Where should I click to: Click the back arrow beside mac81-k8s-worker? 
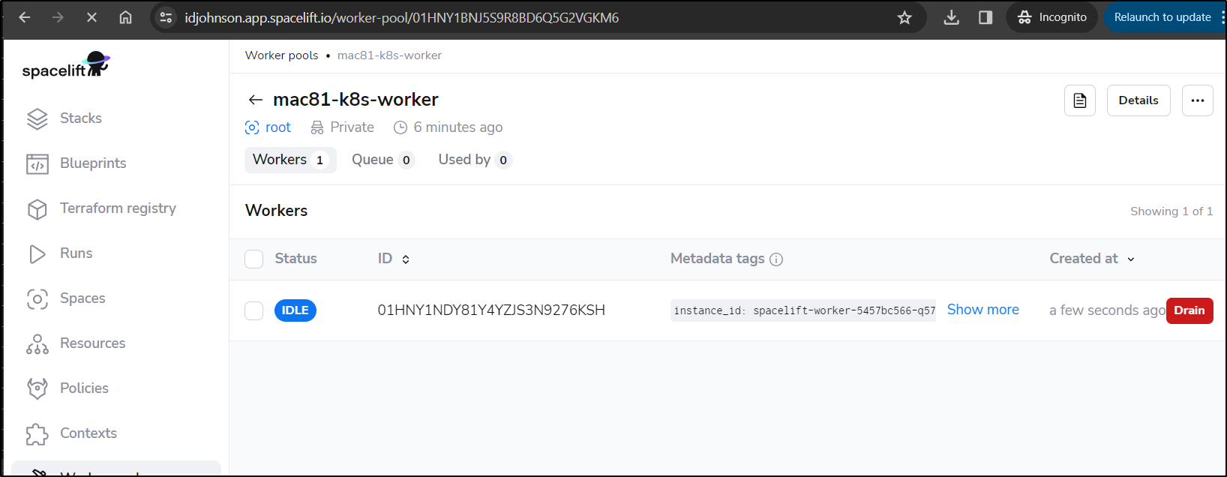coord(255,100)
